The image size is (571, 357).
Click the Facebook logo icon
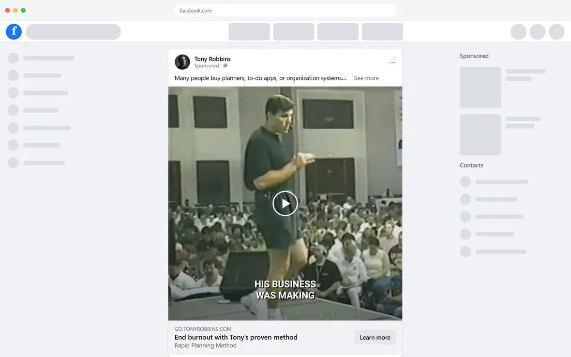tap(14, 31)
